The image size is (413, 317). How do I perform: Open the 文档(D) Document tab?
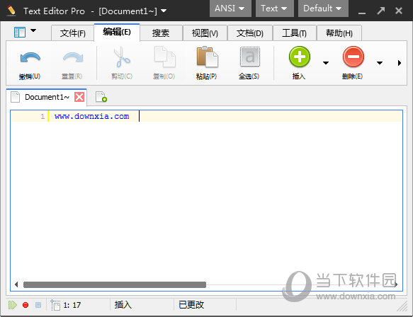point(249,33)
